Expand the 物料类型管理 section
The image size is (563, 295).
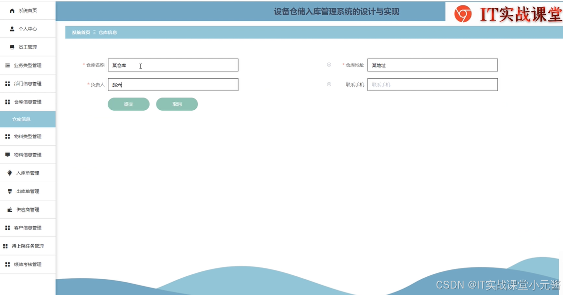pos(28,136)
